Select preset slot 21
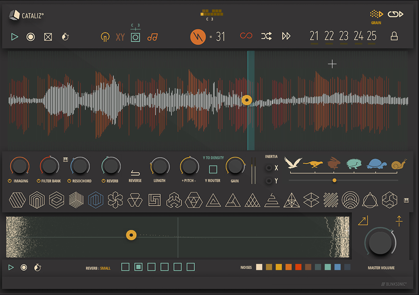Image resolution: width=419 pixels, height=295 pixels. 314,36
